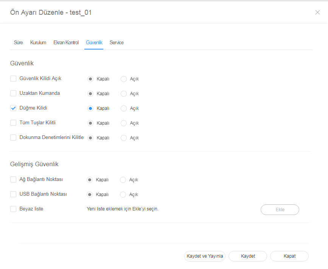Close the preset edit dialog with X

click(x=317, y=12)
